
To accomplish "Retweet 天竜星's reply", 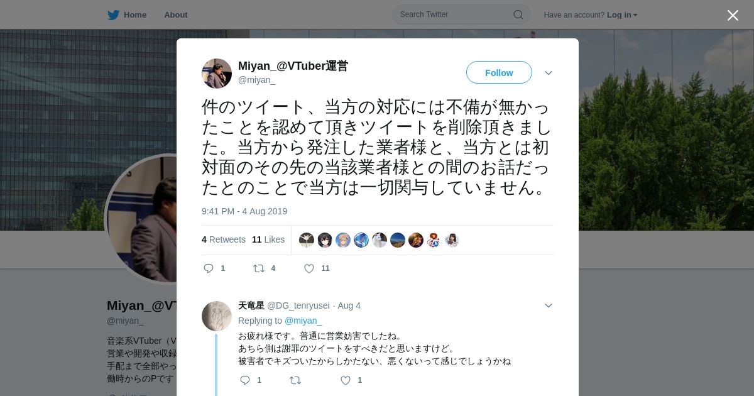I will (x=295, y=380).
